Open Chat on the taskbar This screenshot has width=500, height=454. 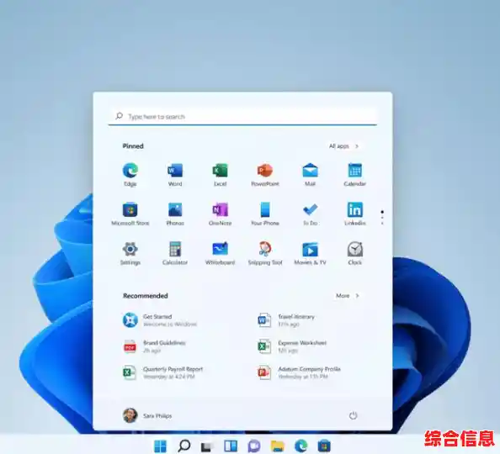click(x=254, y=446)
